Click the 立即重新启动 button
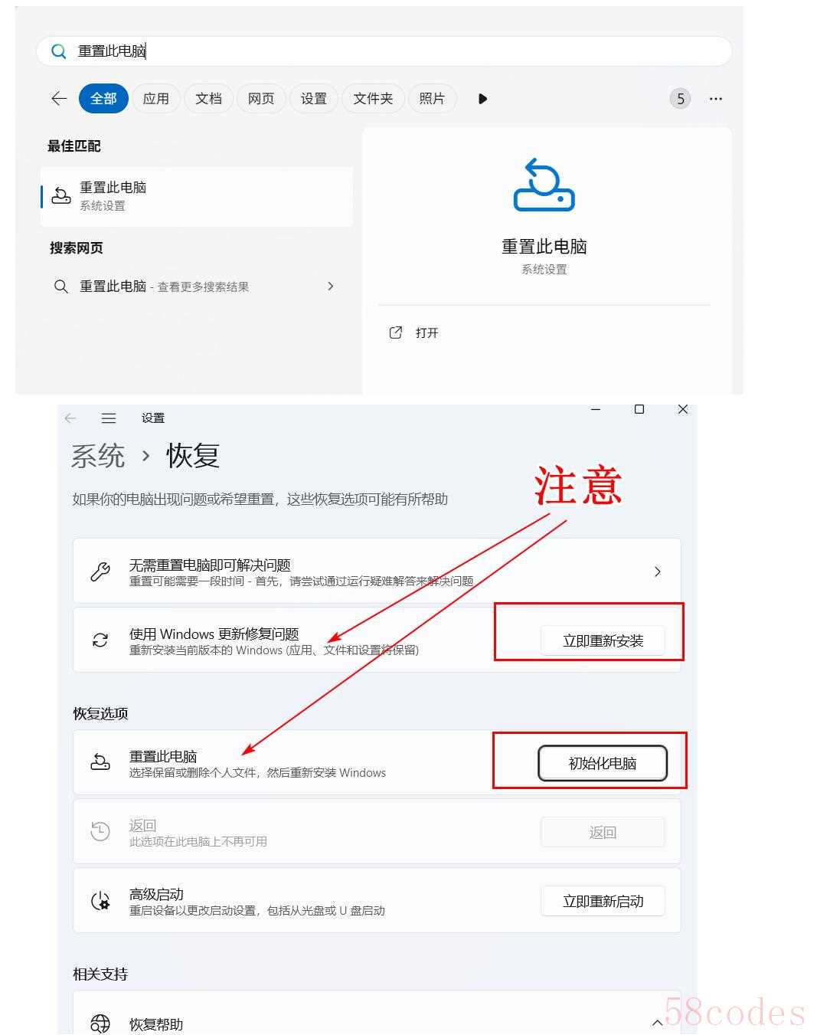The image size is (817, 1035). (603, 901)
